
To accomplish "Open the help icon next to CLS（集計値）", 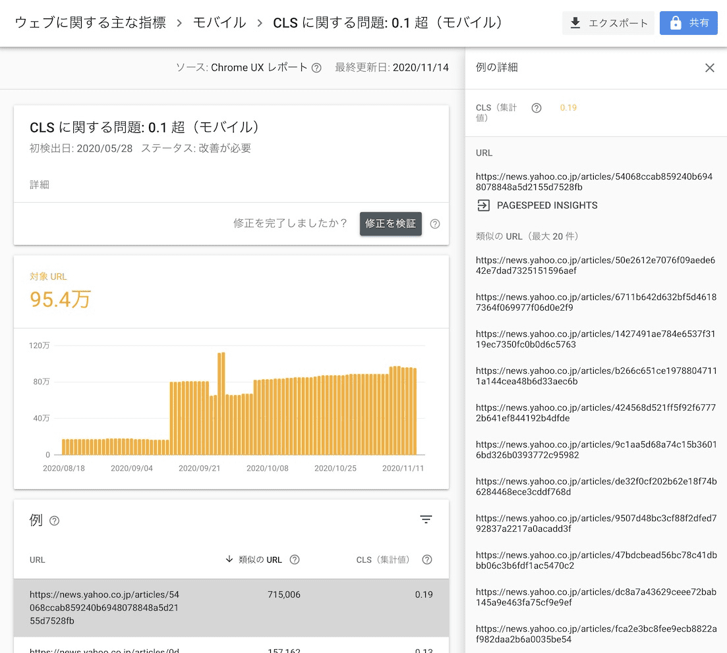I will tap(536, 107).
